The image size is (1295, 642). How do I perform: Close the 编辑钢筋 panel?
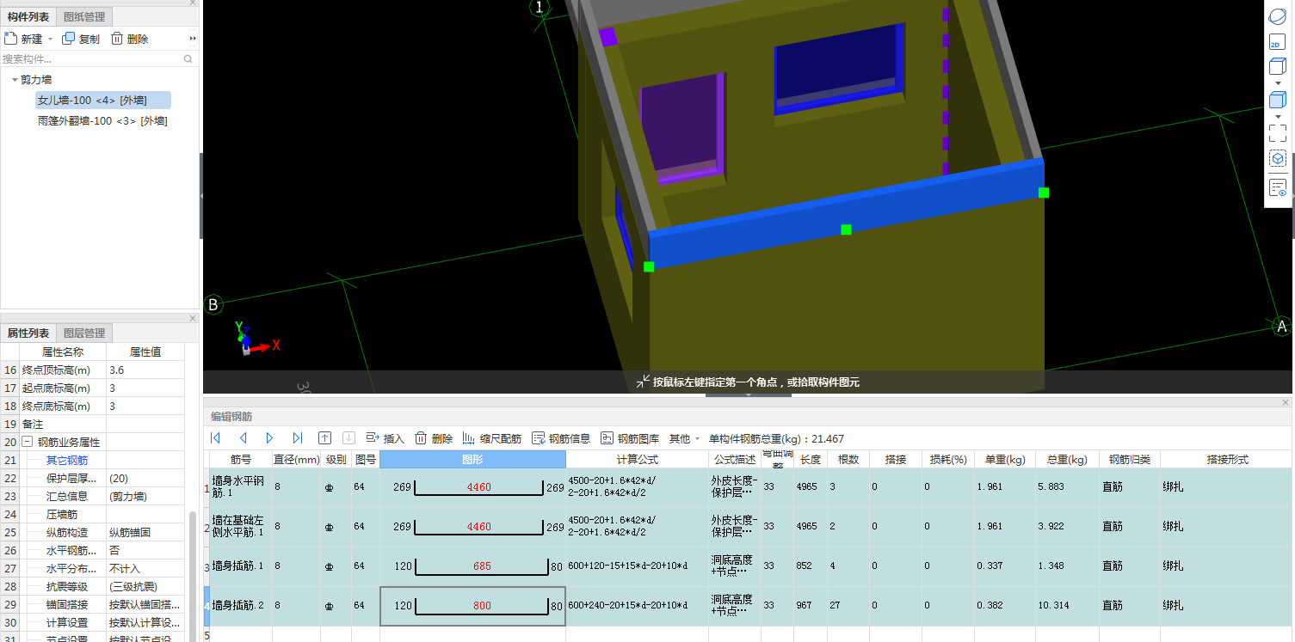pos(1286,402)
